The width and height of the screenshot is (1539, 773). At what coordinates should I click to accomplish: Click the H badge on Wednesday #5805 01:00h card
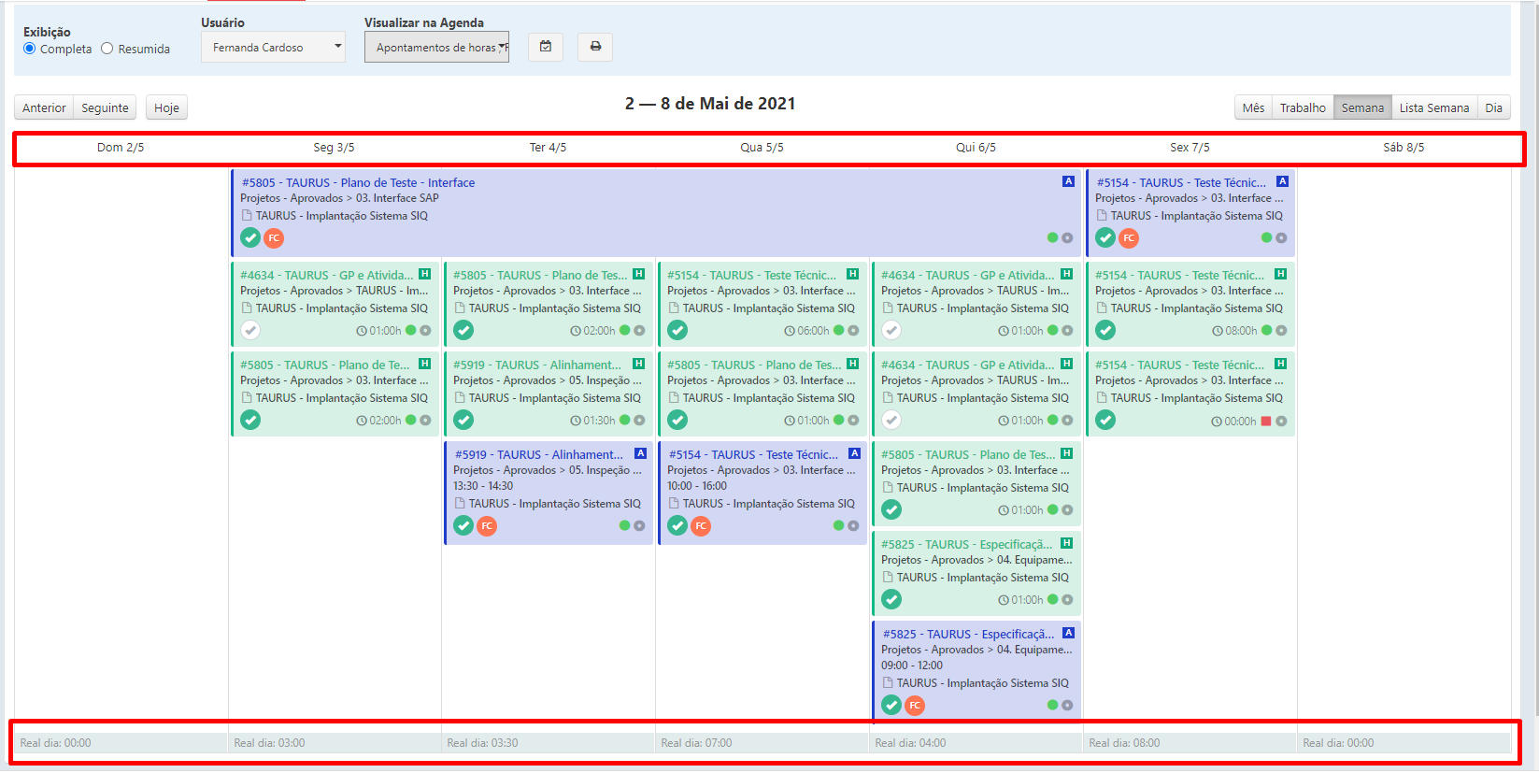tap(852, 364)
